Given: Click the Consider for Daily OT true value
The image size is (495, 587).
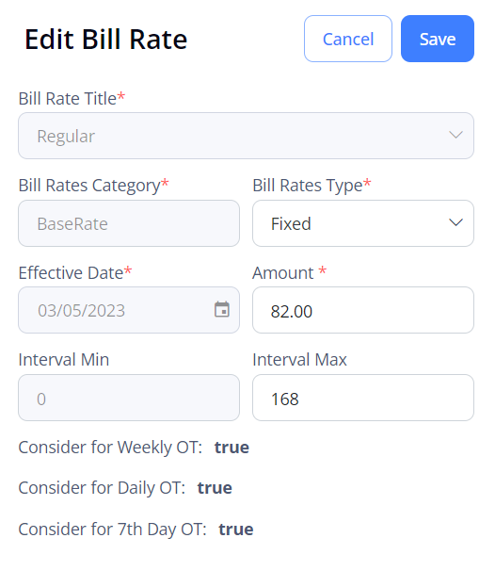Looking at the screenshot, I should click(x=215, y=488).
